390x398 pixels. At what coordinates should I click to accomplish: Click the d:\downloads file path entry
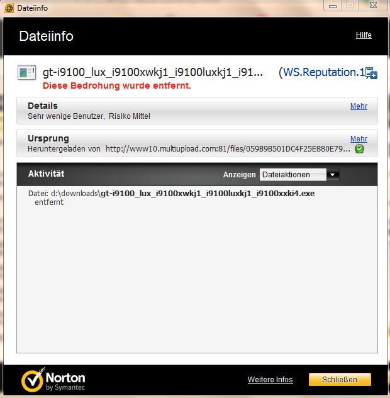pos(171,194)
